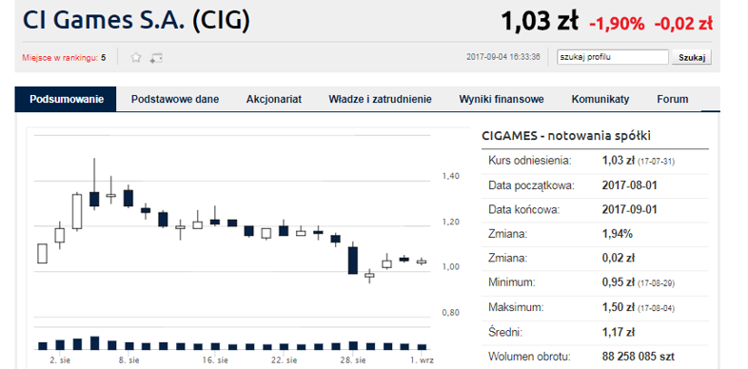Click the add-to-portfolio wallet icon

click(155, 58)
